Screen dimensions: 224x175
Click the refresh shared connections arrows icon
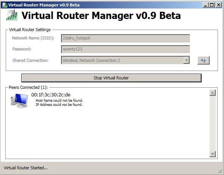pos(204,60)
